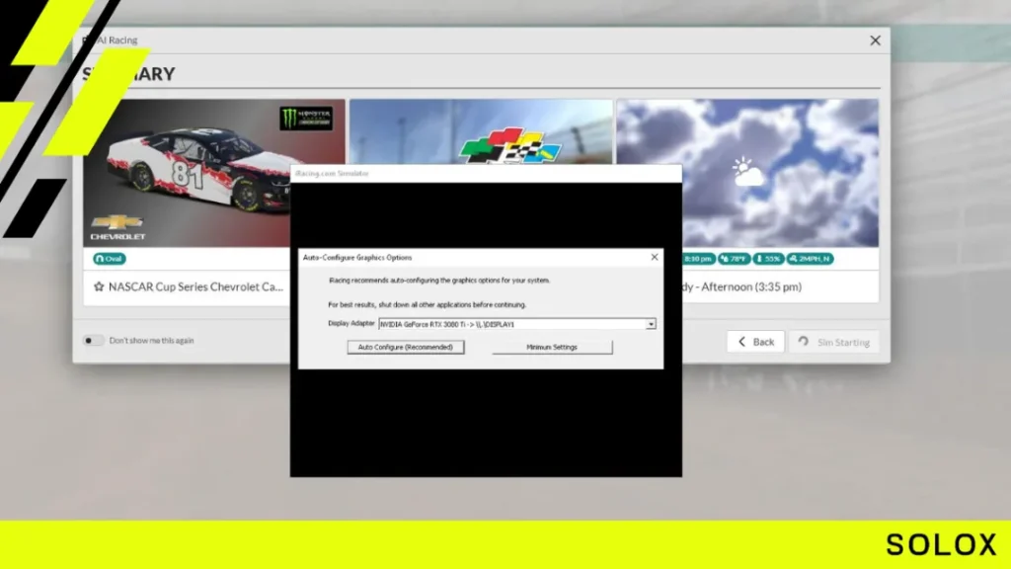Close the AI Racing summary window
1011x569 pixels.
pos(875,41)
